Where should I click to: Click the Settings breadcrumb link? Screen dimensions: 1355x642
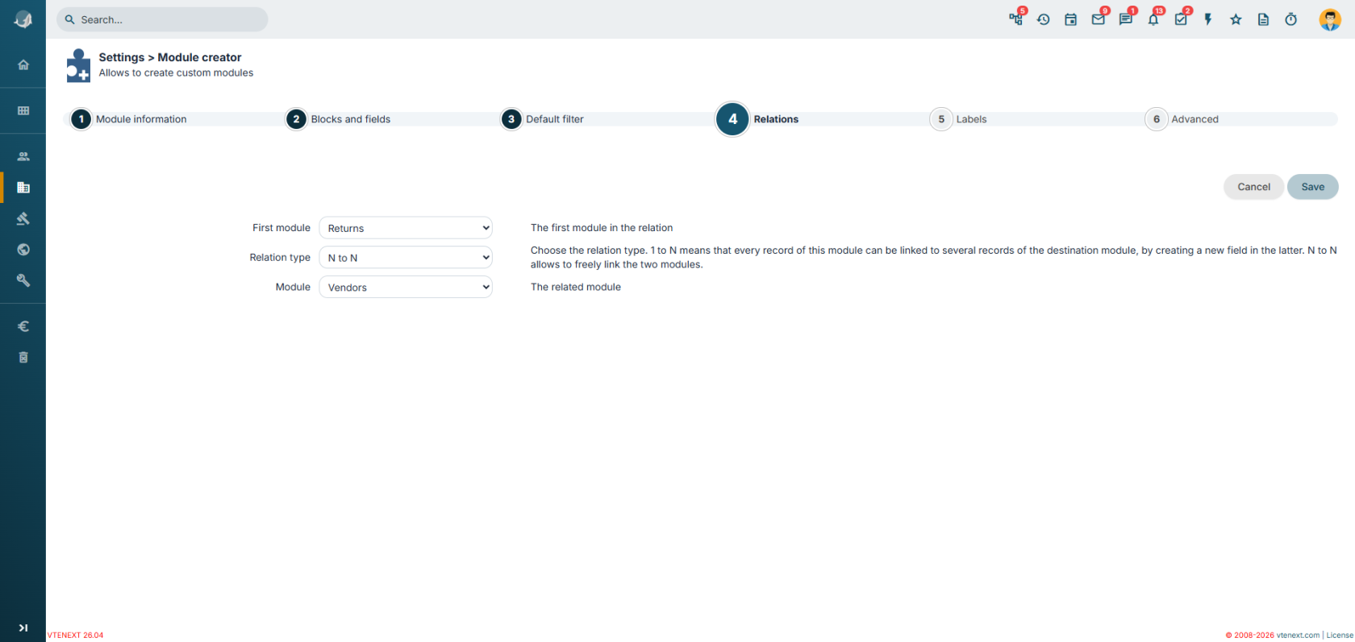122,57
